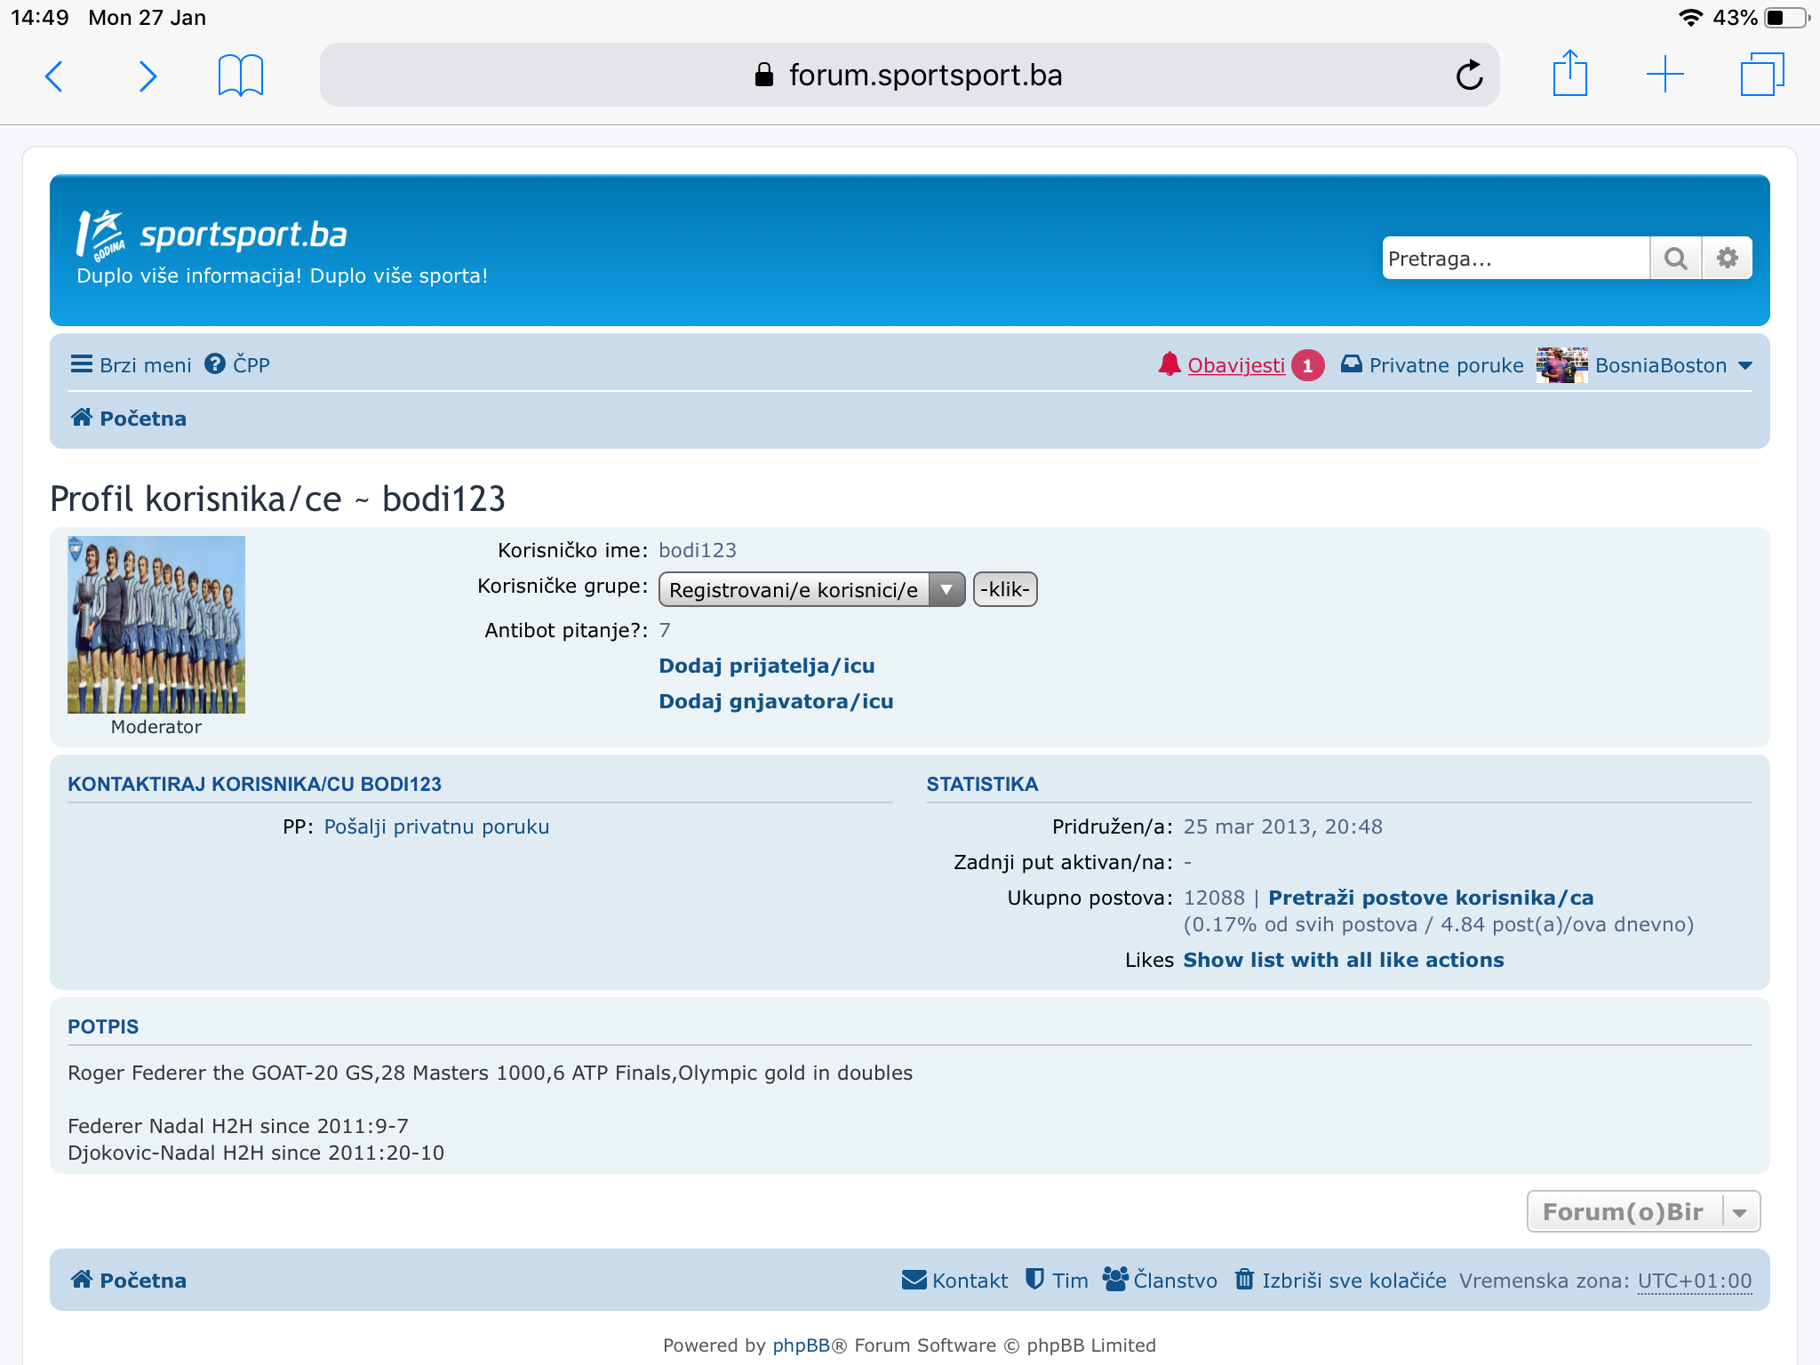Click the search magnifier button
The image size is (1820, 1365).
click(x=1675, y=259)
